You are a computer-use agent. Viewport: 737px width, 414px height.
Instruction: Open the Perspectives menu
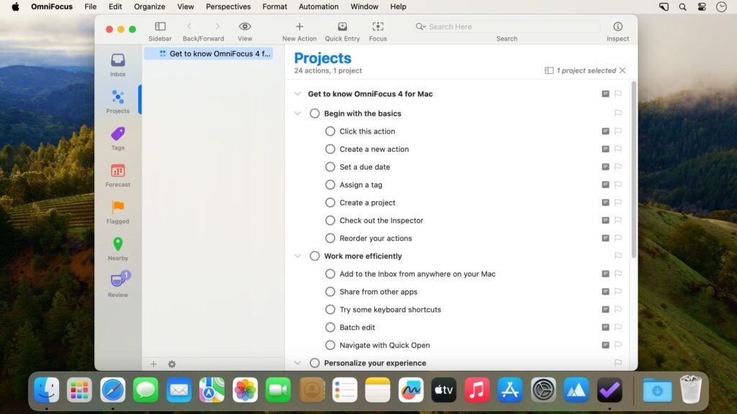[x=227, y=6]
